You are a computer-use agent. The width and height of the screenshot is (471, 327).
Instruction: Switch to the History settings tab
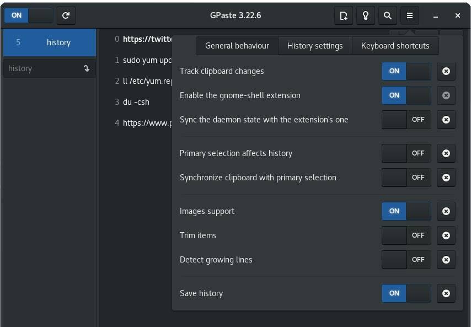click(x=315, y=46)
